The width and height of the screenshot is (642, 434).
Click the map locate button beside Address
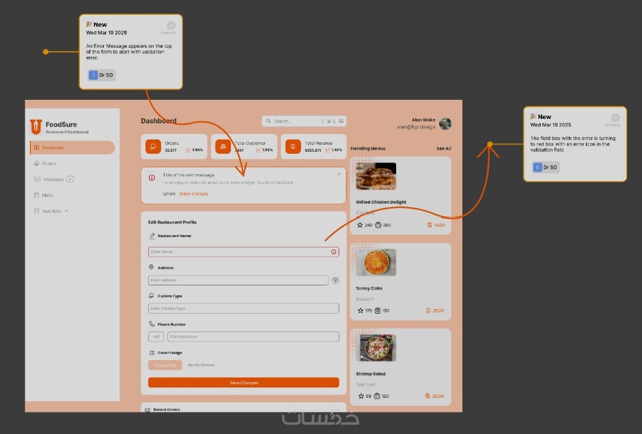pos(335,280)
